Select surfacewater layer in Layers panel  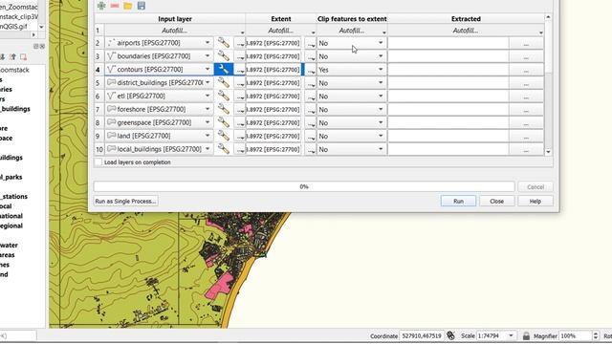pos(9,245)
